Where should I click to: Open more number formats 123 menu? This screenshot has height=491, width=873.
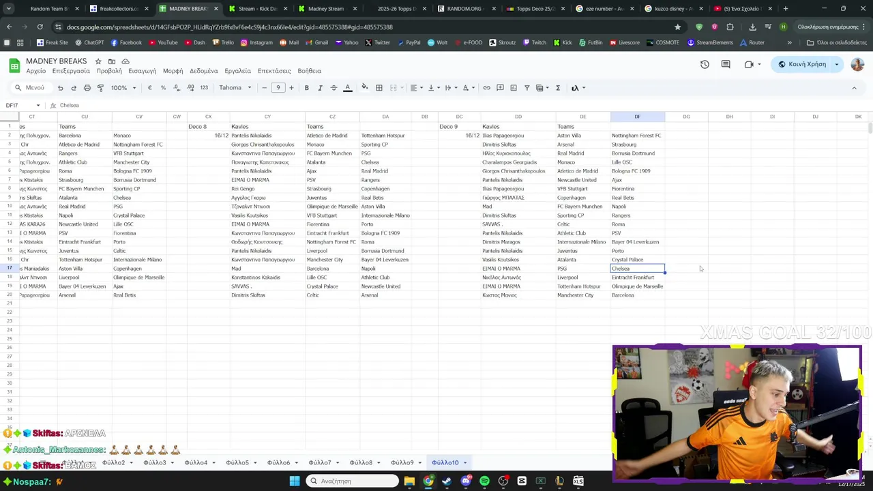204,88
